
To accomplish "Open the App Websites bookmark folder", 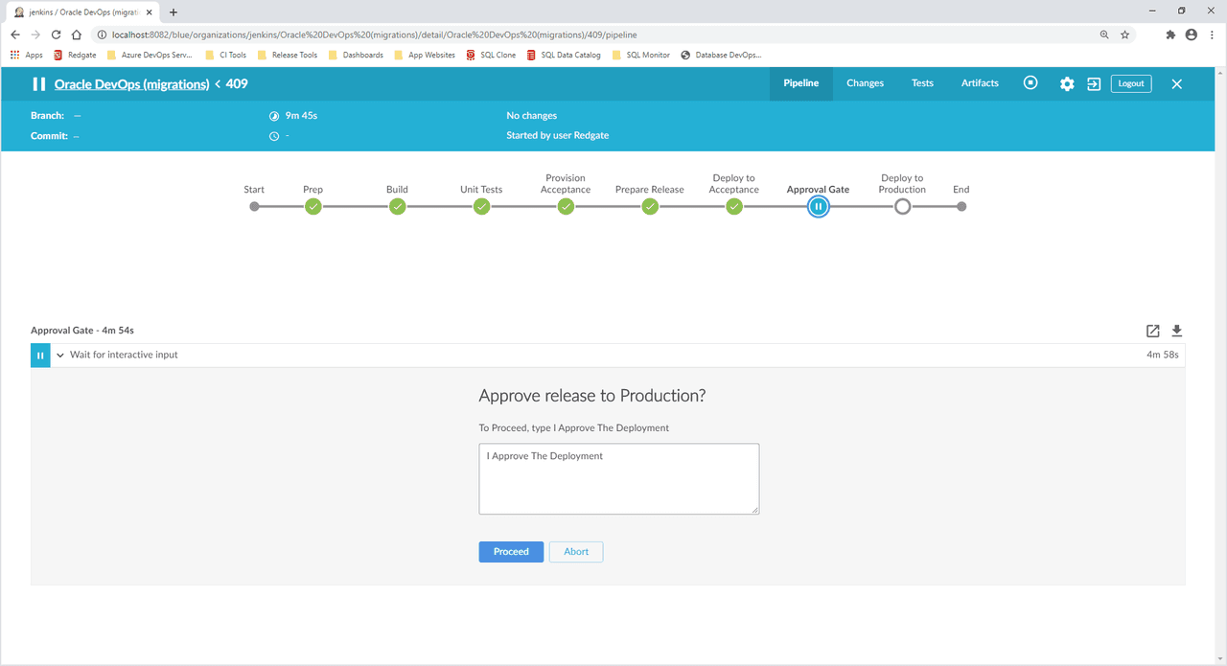I will click(424, 56).
